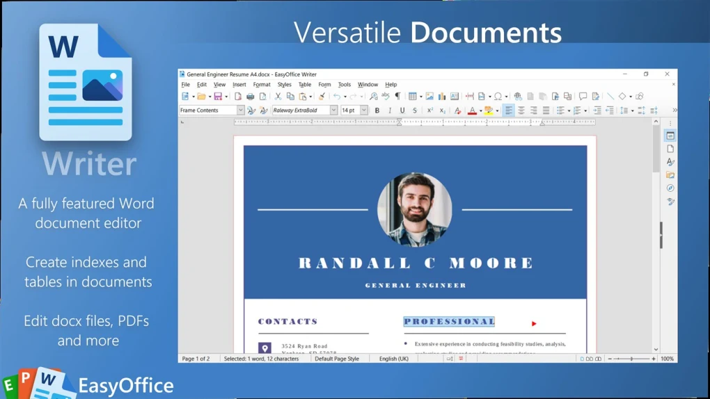Set Justified alignment
The height and width of the screenshot is (399, 710).
click(546, 111)
